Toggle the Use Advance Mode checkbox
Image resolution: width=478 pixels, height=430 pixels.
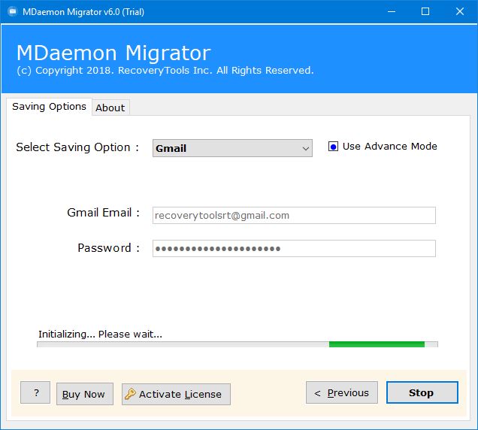[333, 147]
